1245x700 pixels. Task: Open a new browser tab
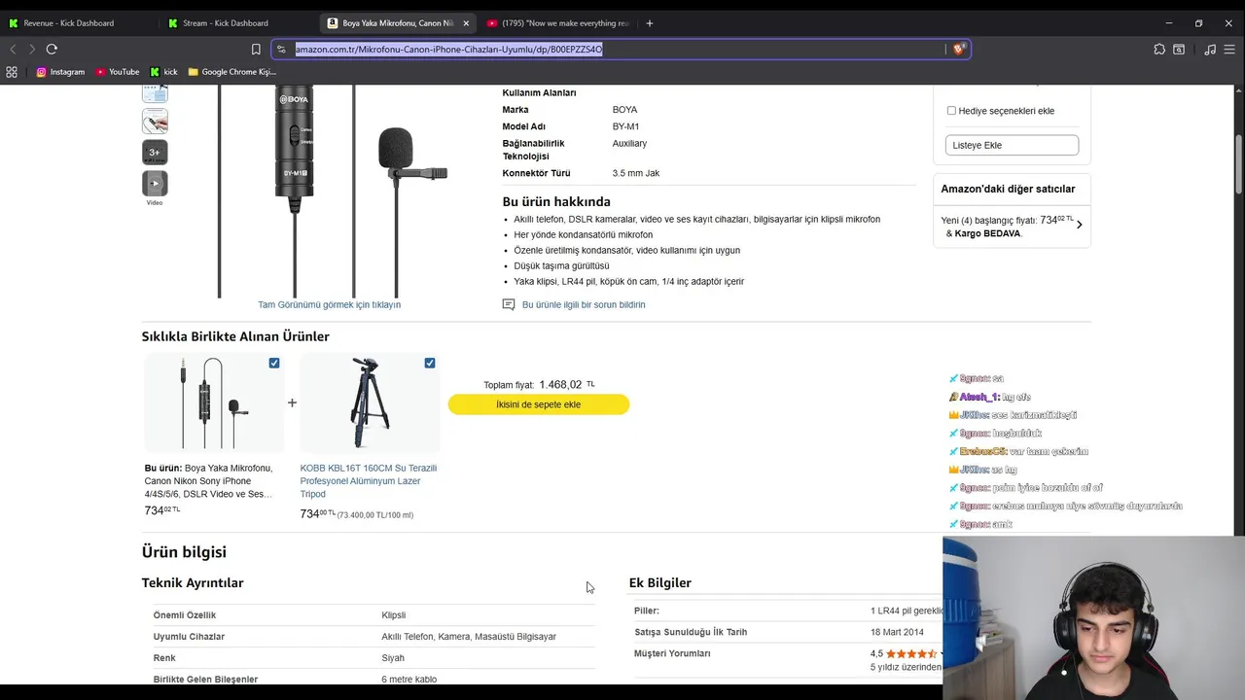pos(650,23)
